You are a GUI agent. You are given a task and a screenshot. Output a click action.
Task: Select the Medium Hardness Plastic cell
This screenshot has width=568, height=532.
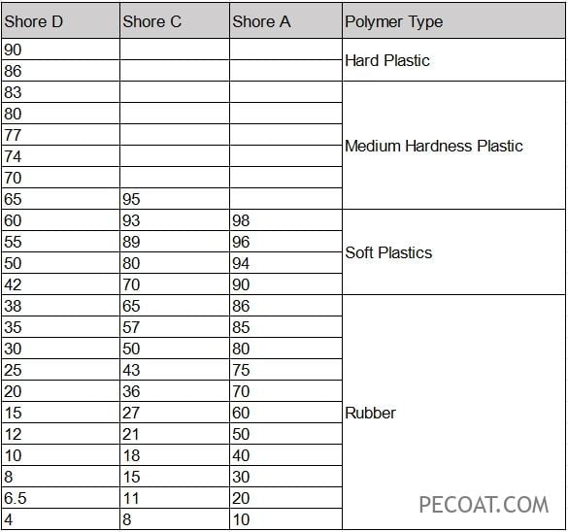[x=453, y=146]
